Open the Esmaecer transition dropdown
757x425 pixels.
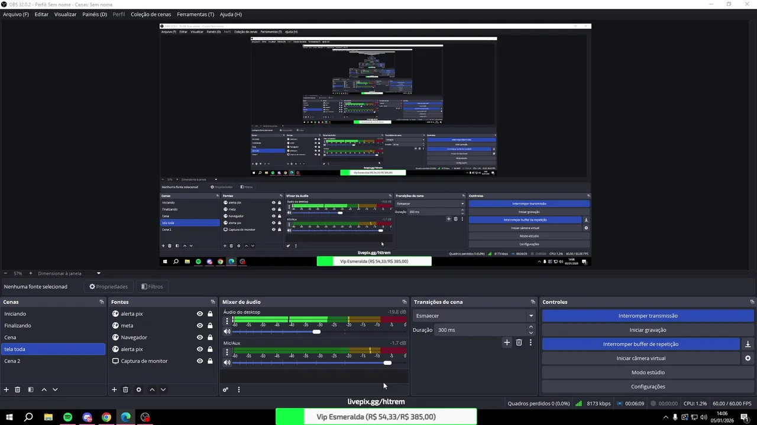point(474,316)
